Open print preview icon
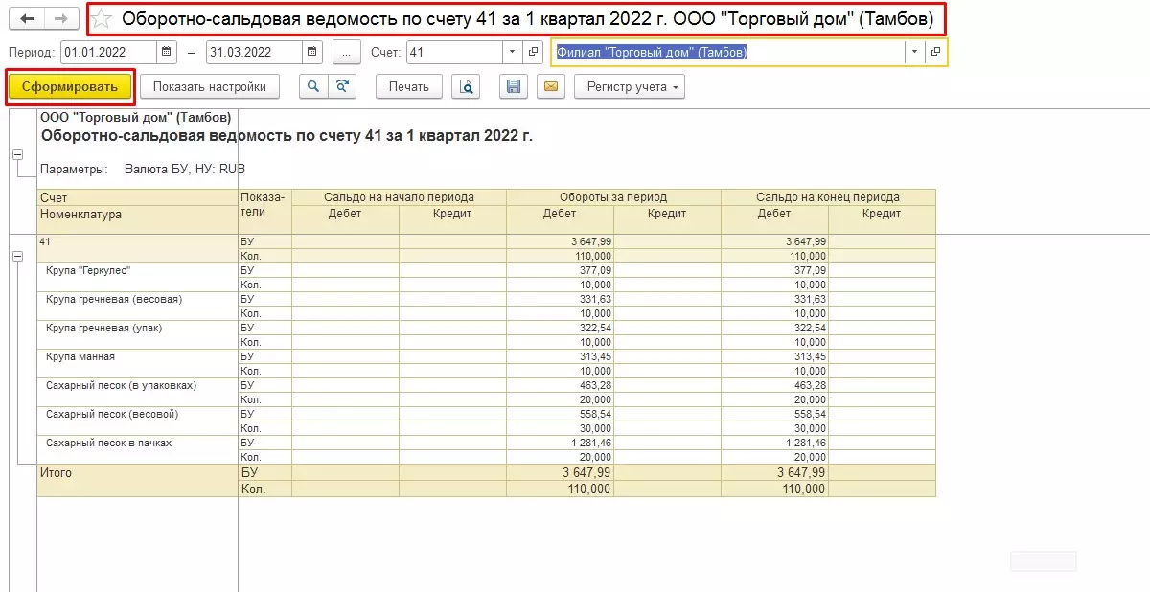Screen dimensions: 1150x592 [466, 86]
